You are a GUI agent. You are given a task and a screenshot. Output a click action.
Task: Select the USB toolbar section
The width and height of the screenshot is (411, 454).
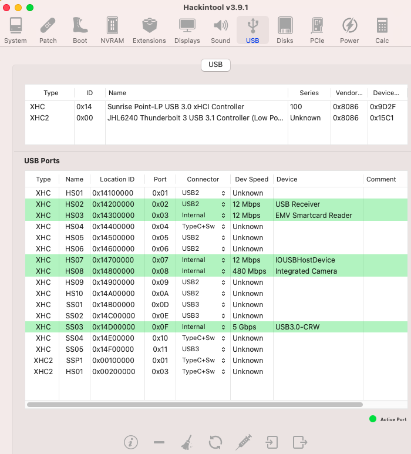click(x=252, y=30)
